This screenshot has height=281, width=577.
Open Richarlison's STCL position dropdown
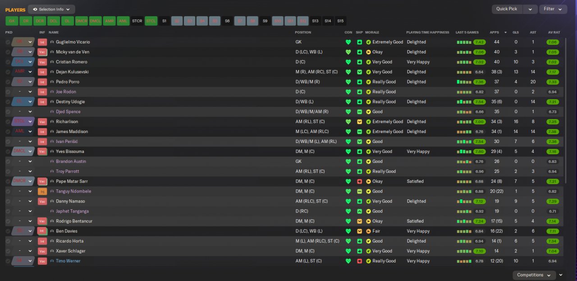click(x=23, y=122)
